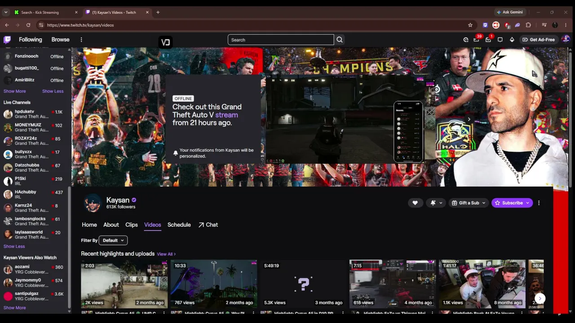Close the Search - Kick Streaming tab

(76, 12)
